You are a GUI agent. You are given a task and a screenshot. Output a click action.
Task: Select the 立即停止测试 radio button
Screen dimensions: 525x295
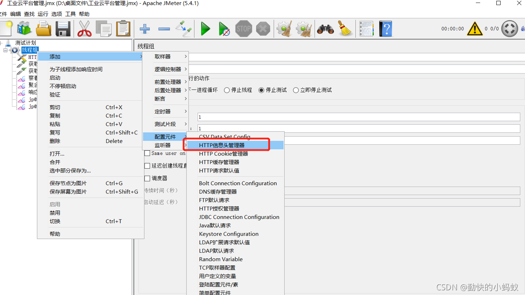[295, 90]
